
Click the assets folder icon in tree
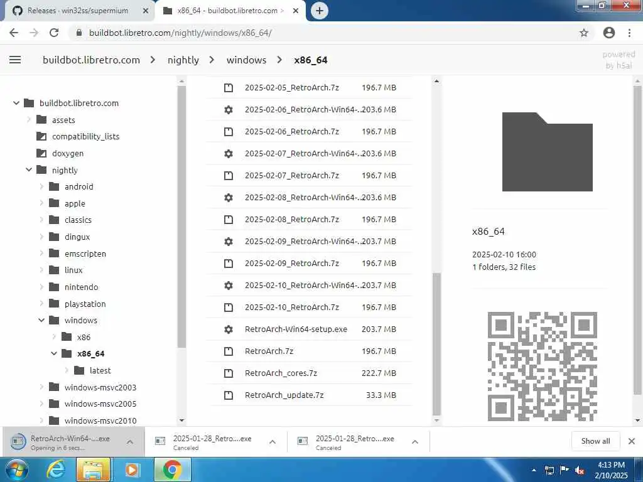click(41, 120)
